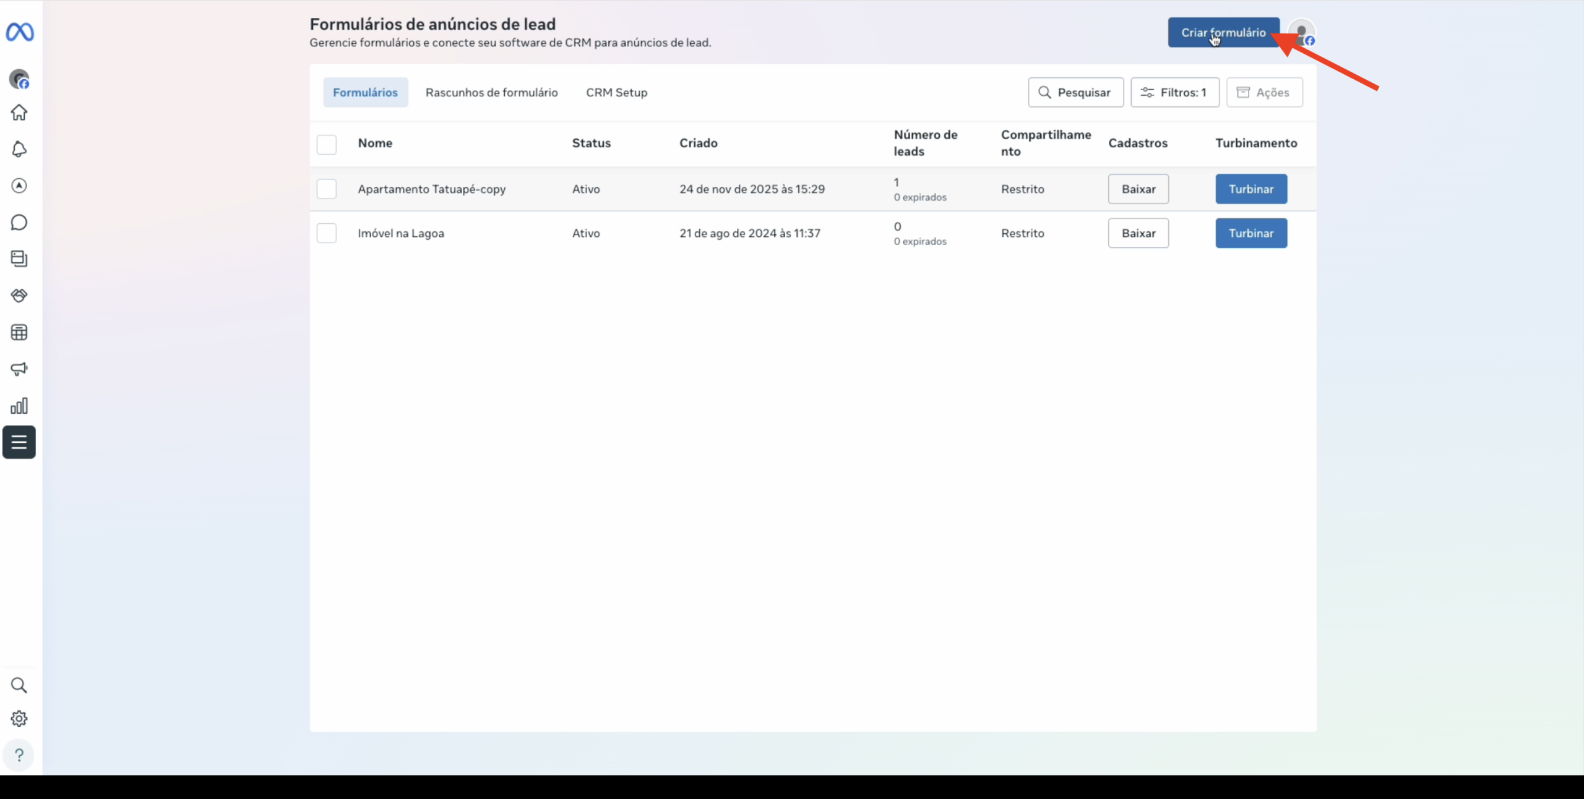Switch to the CRM Setup tab
The height and width of the screenshot is (799, 1584).
pyautogui.click(x=616, y=92)
